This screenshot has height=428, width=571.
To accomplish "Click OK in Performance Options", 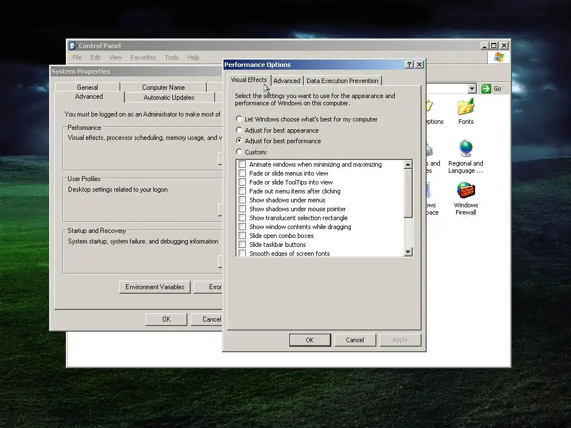I will pyautogui.click(x=310, y=340).
